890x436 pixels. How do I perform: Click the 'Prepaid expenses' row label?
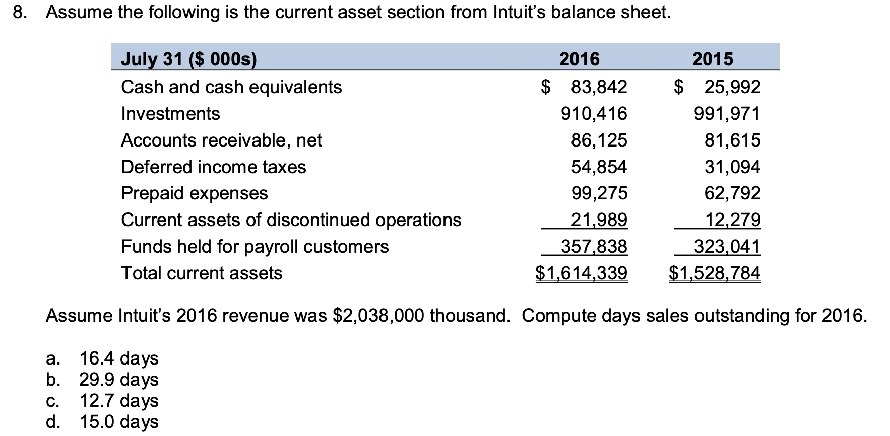pos(195,193)
